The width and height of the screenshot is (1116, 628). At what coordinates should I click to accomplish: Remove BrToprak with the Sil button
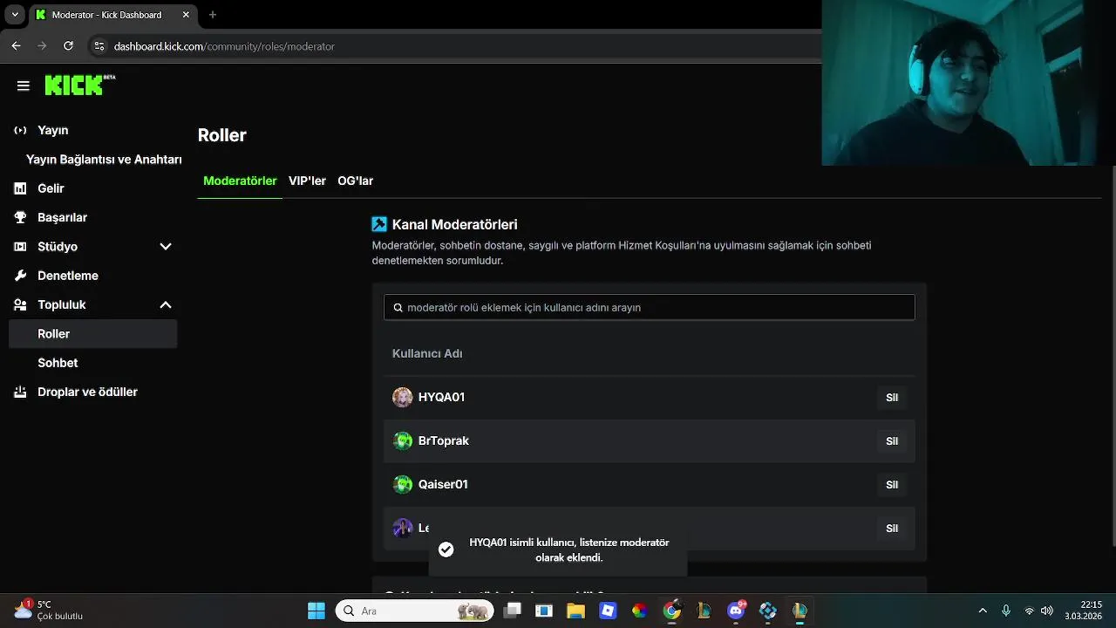coord(892,441)
